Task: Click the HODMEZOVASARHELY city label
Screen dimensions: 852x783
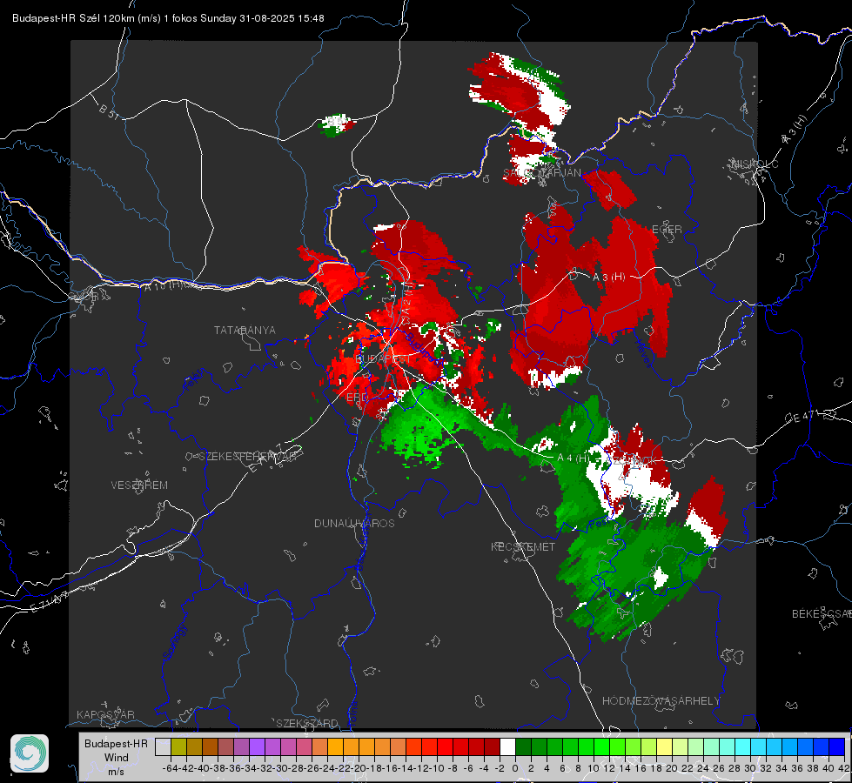Action: coord(661,701)
